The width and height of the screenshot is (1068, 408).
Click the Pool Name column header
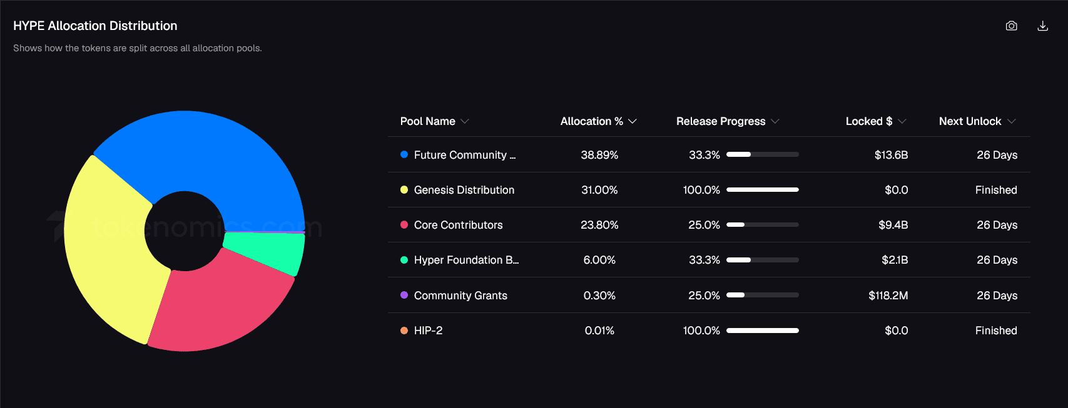428,121
